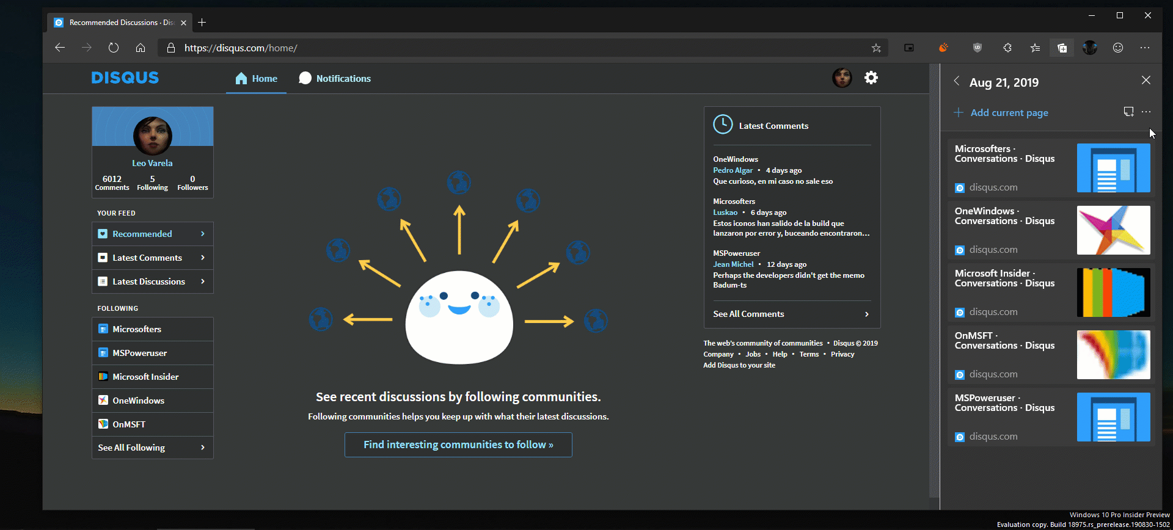Click Find interesting communities to follow
Viewport: 1173px width, 530px height.
pos(458,445)
